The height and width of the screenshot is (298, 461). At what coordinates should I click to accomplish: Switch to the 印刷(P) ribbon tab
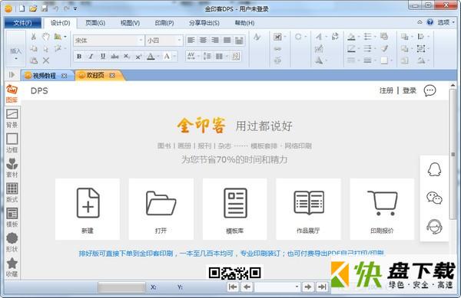coord(164,23)
